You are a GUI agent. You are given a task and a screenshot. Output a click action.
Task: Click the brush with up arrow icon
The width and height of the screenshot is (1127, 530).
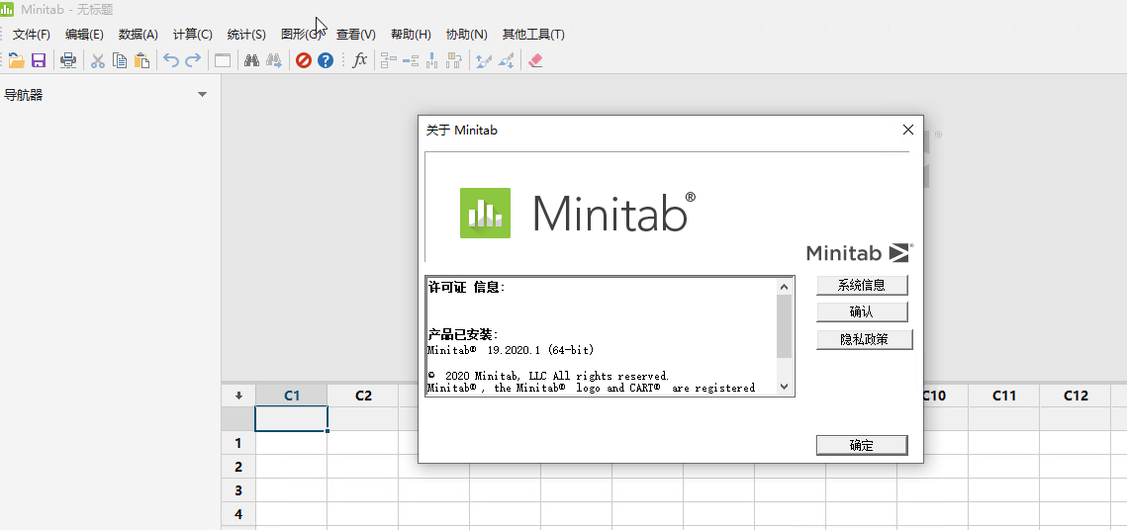click(483, 60)
